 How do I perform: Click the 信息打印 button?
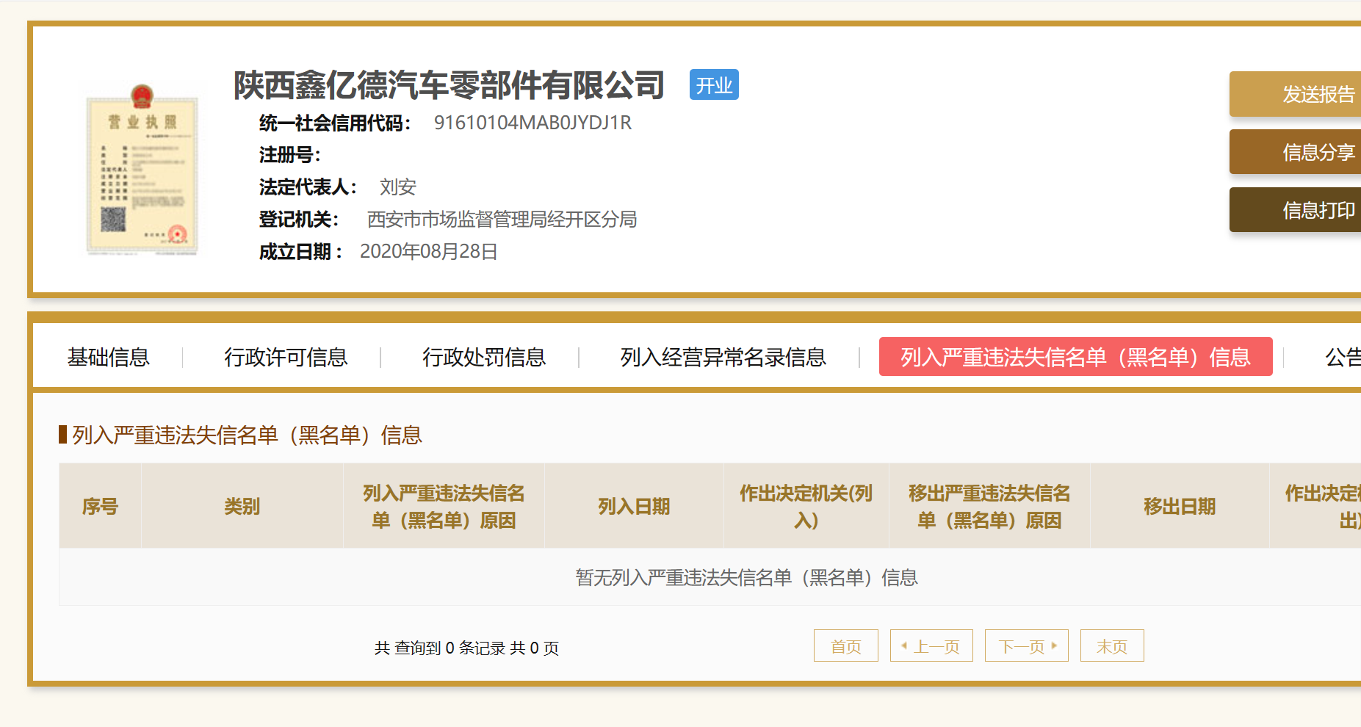point(1296,210)
